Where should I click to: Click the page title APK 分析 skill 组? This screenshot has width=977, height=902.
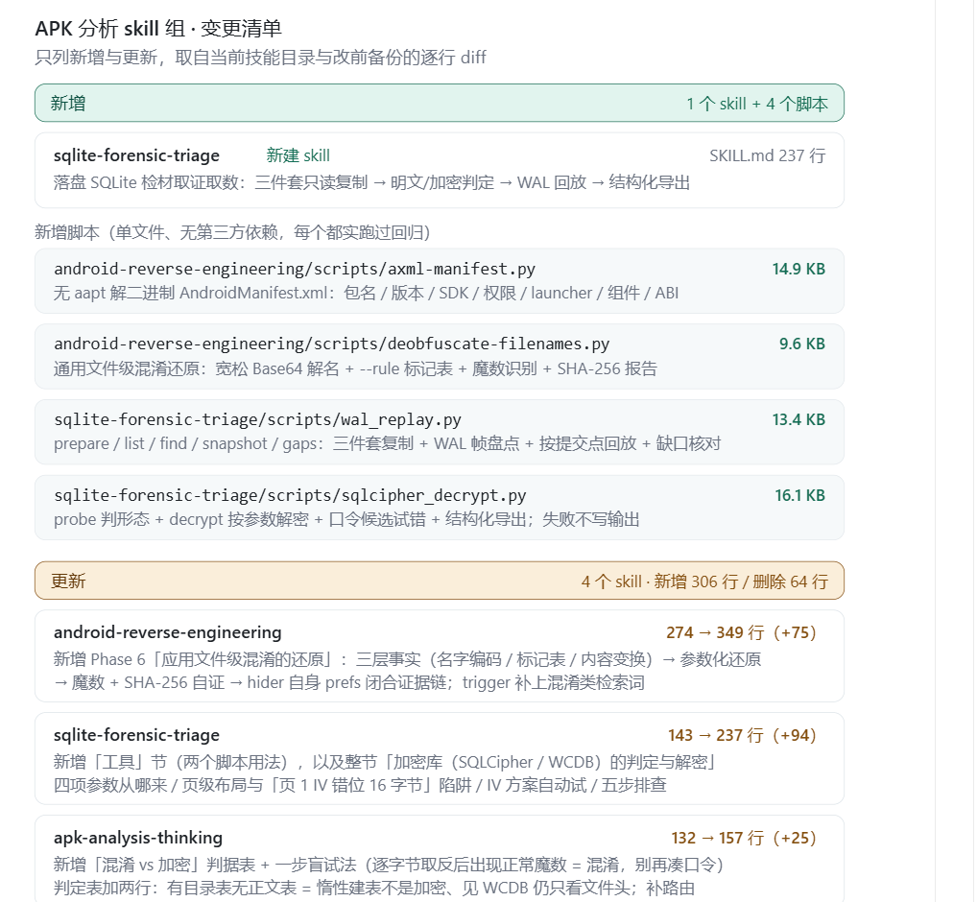(110, 29)
